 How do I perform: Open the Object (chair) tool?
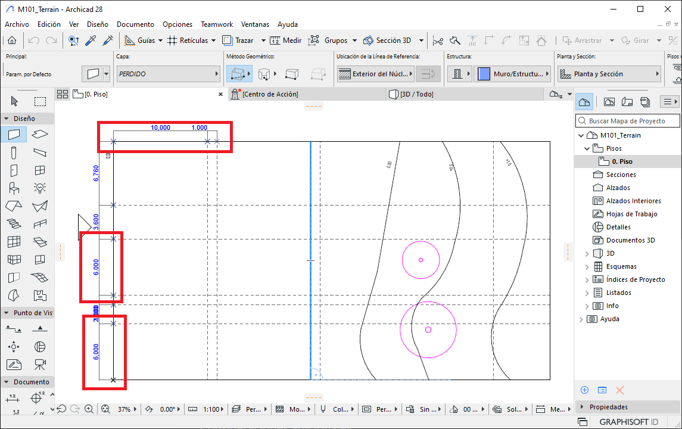tap(14, 188)
